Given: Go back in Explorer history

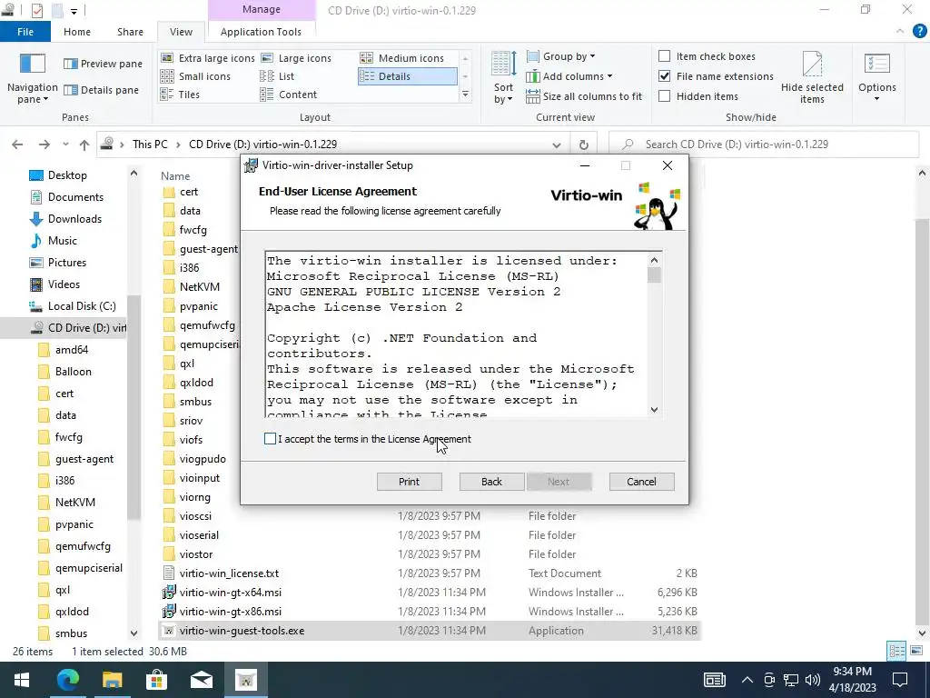Looking at the screenshot, I should (x=17, y=145).
